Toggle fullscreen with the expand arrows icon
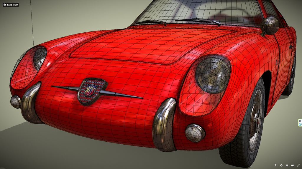 pos(298,165)
